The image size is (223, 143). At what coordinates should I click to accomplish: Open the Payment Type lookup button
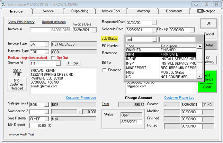[x=47, y=52]
